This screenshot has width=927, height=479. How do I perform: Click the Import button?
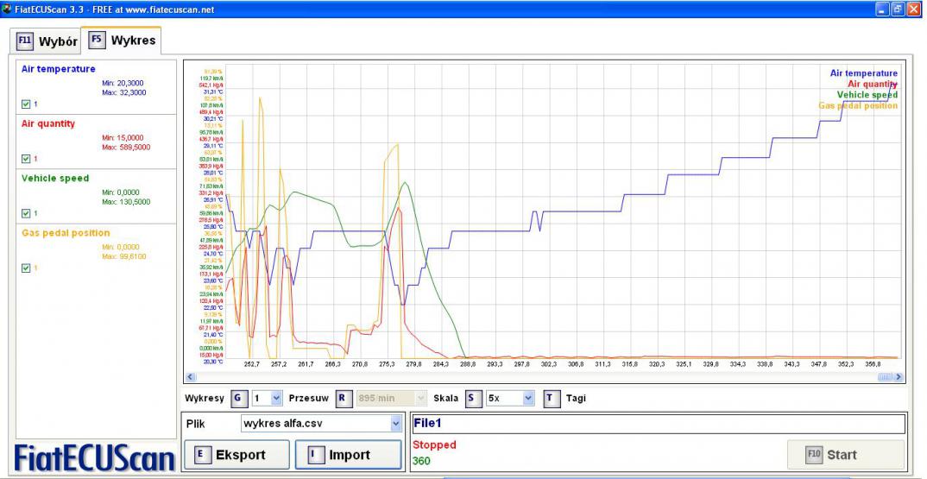[348, 455]
